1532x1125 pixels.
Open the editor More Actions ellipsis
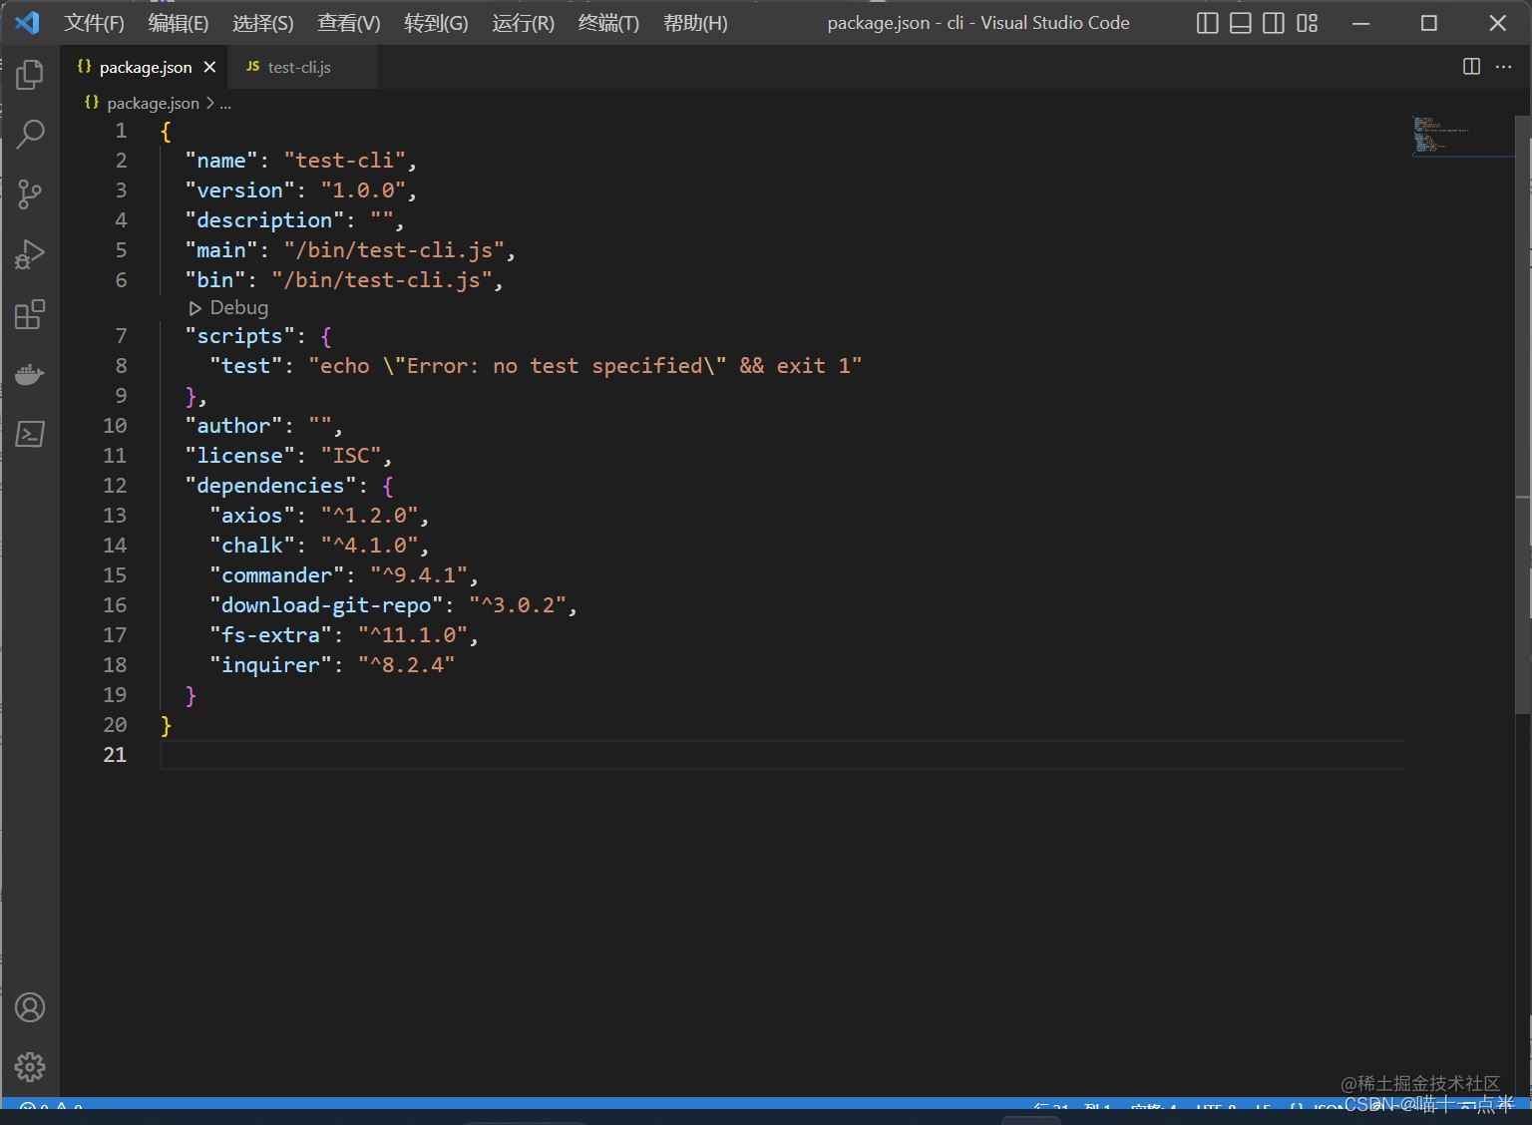pyautogui.click(x=1504, y=67)
